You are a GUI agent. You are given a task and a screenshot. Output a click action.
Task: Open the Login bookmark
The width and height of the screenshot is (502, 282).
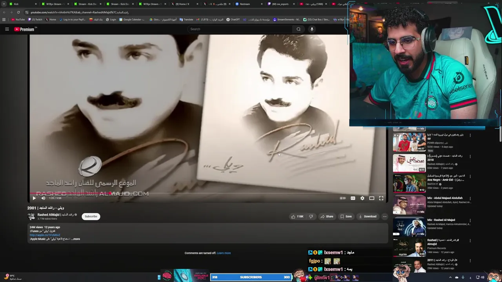(111, 20)
